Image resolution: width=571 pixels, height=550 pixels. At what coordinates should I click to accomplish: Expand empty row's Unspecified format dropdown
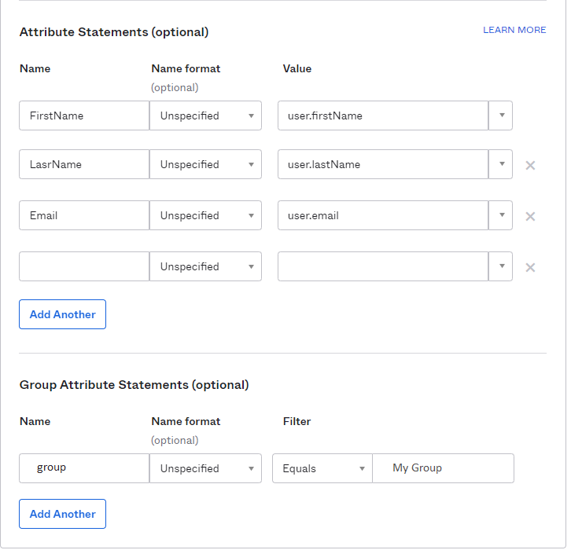click(206, 266)
